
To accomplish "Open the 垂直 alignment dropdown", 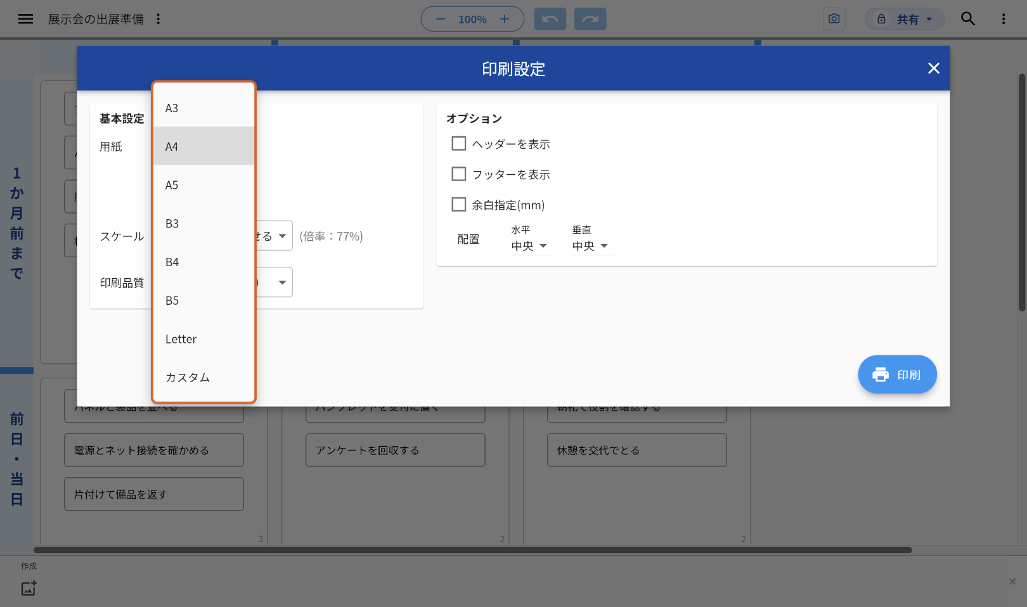I will (592, 246).
